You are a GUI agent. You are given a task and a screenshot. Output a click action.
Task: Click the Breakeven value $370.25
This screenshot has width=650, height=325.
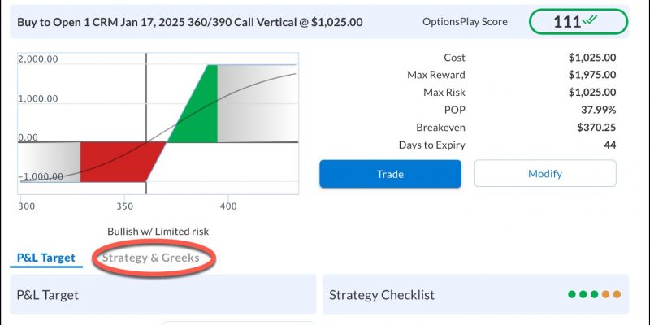pyautogui.click(x=596, y=128)
